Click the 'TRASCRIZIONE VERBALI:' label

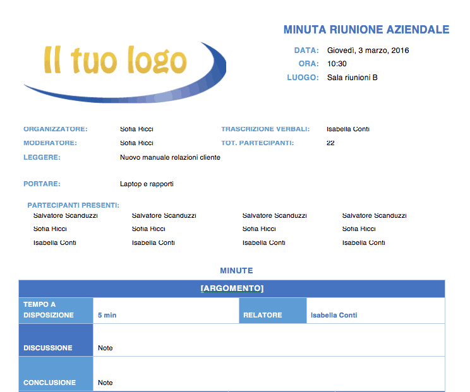[x=265, y=129]
